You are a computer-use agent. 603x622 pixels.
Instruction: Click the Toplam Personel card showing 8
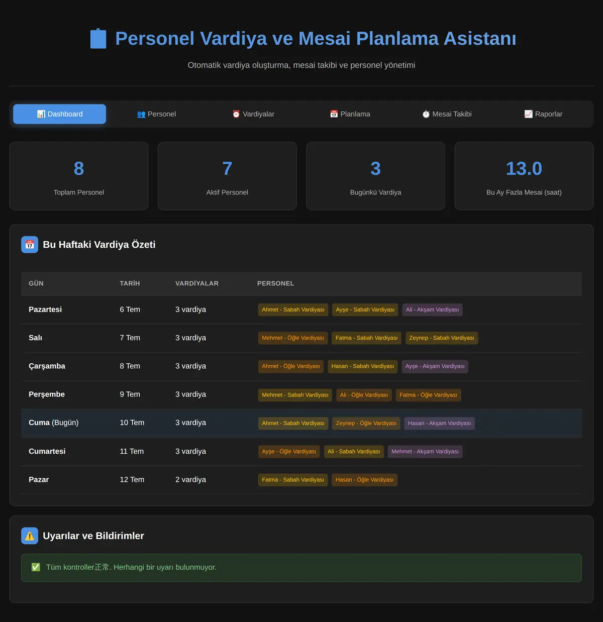79,176
